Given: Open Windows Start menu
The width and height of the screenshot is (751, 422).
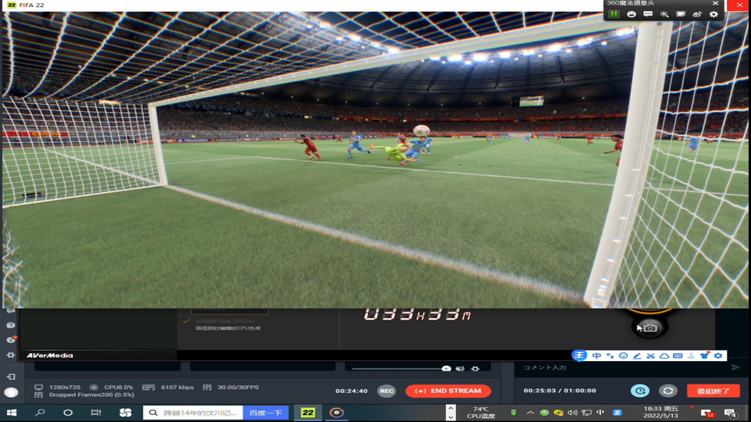Looking at the screenshot, I should [12, 413].
